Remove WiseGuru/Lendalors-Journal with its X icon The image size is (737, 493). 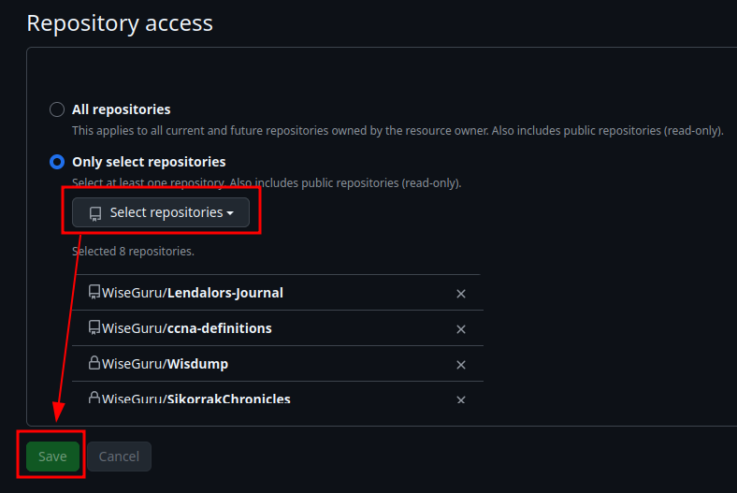(460, 294)
